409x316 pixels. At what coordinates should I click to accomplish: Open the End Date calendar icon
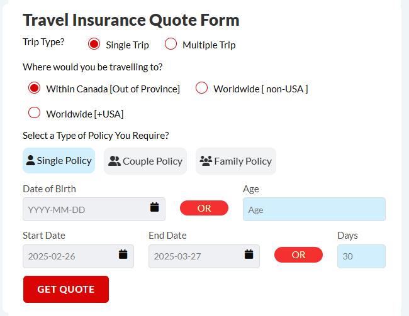click(x=249, y=254)
